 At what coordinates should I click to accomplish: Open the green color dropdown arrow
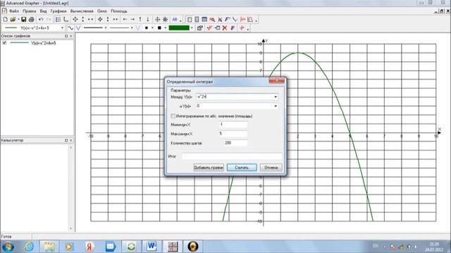click(x=192, y=28)
